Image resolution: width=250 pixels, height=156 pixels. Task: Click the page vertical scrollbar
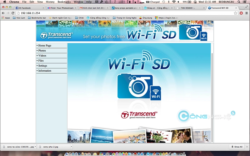pos(212,97)
